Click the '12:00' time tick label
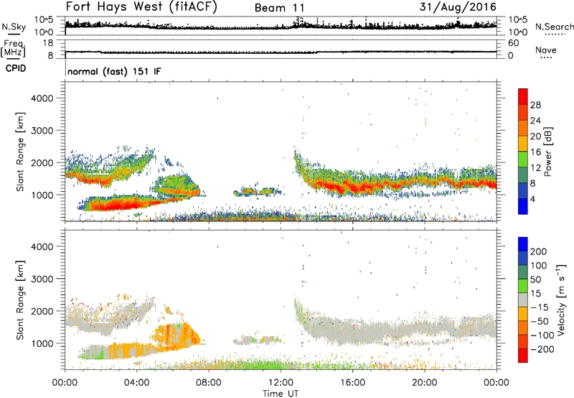The height and width of the screenshot is (398, 574). click(x=281, y=383)
